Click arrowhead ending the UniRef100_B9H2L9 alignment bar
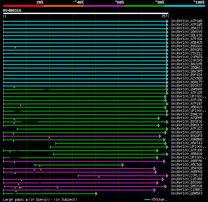Image resolution: width=208 pixels, height=202 pixels. point(159,125)
